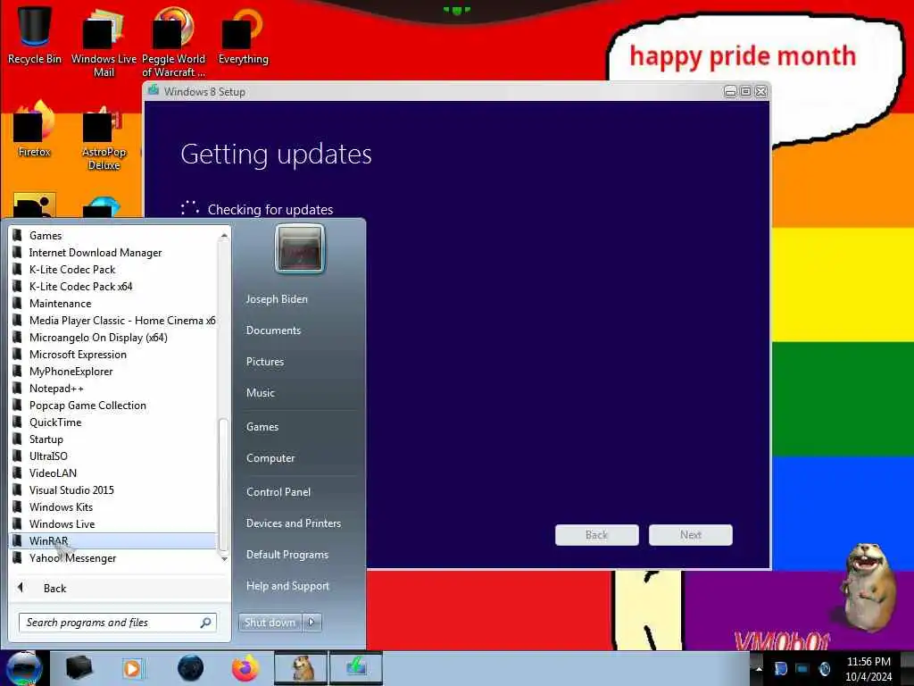Open the Yahoo! Messenger folder
This screenshot has width=914, height=686.
click(x=113, y=558)
